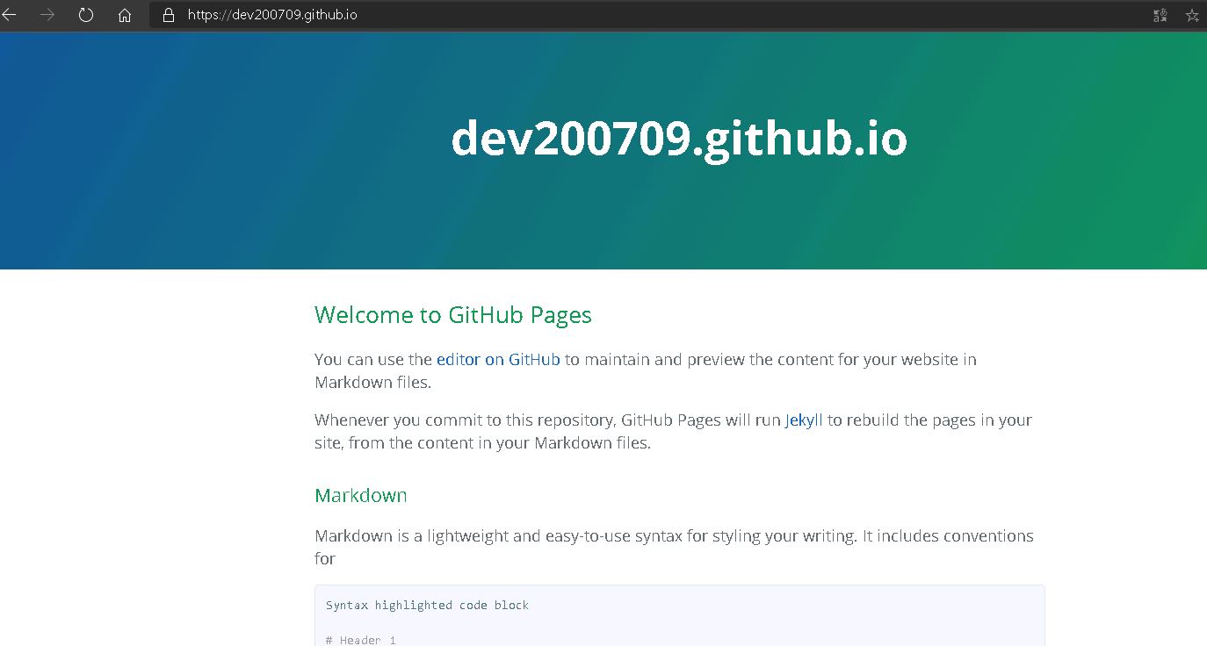The width and height of the screenshot is (1207, 646).
Task: Click paragraph starting 'Whenever you commit'
Action: pyautogui.click(x=674, y=431)
